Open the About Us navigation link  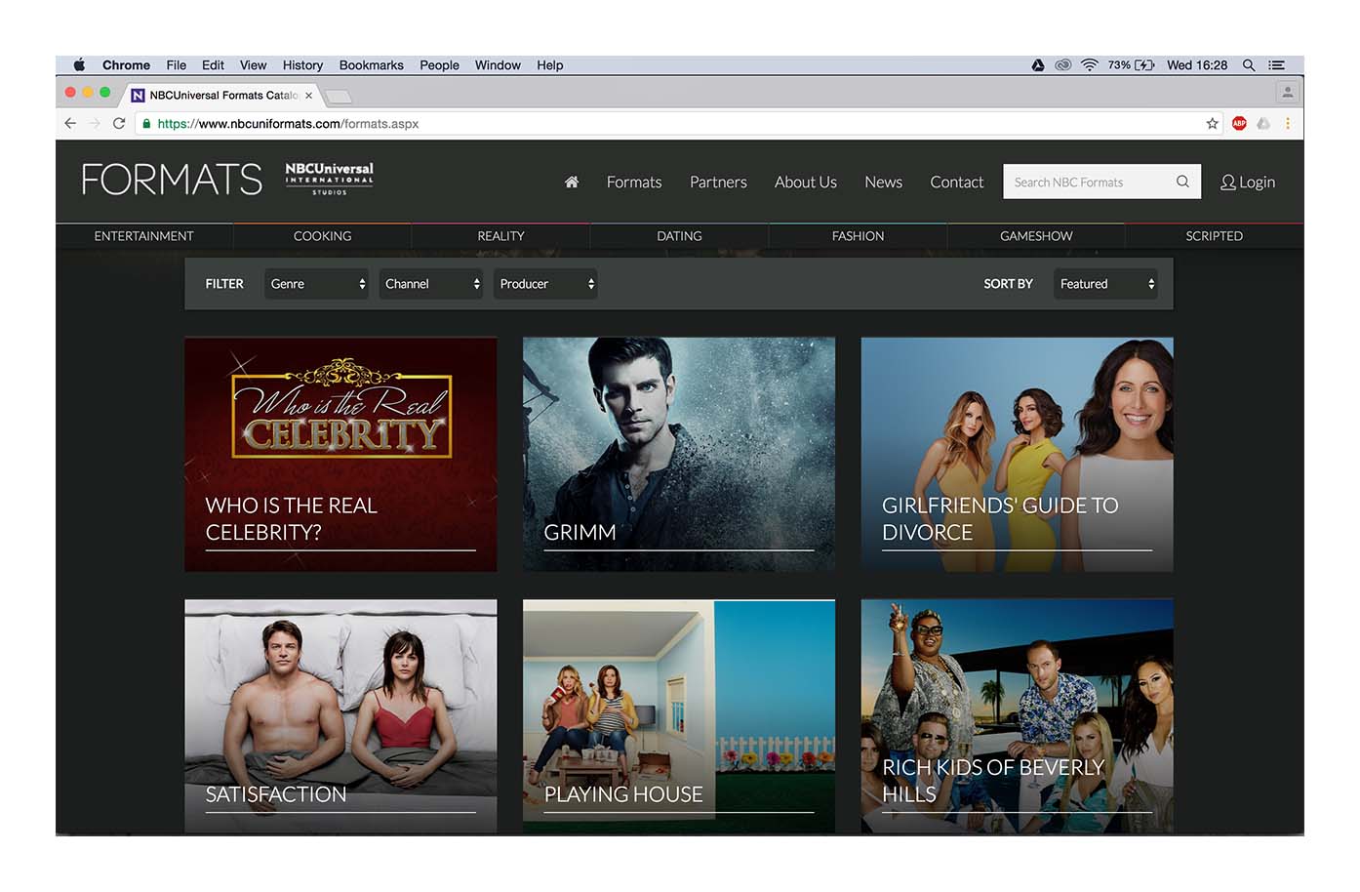[x=806, y=182]
